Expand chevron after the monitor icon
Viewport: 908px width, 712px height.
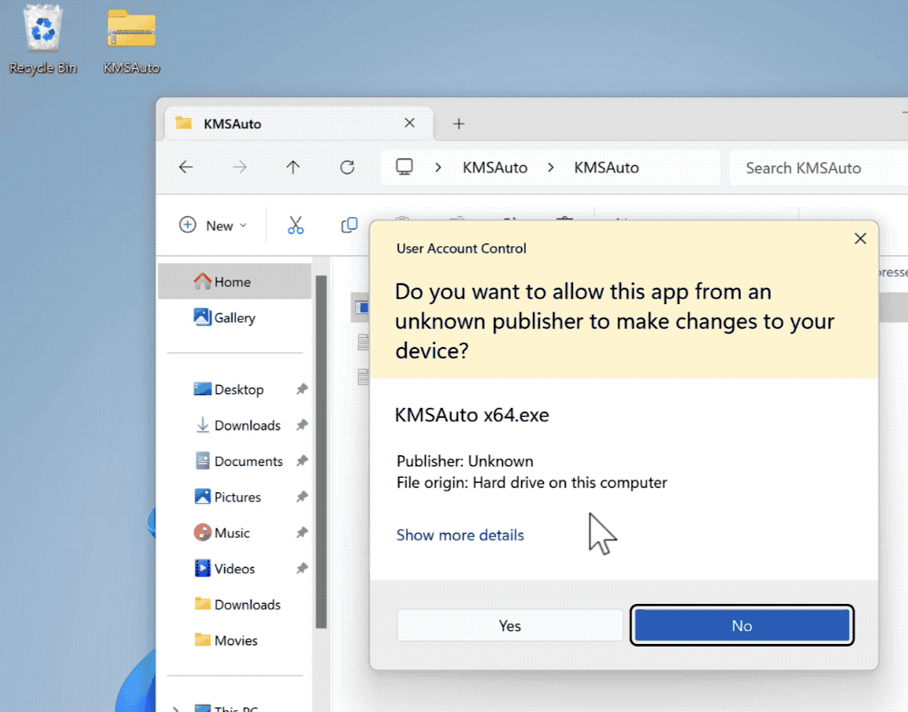(x=439, y=167)
